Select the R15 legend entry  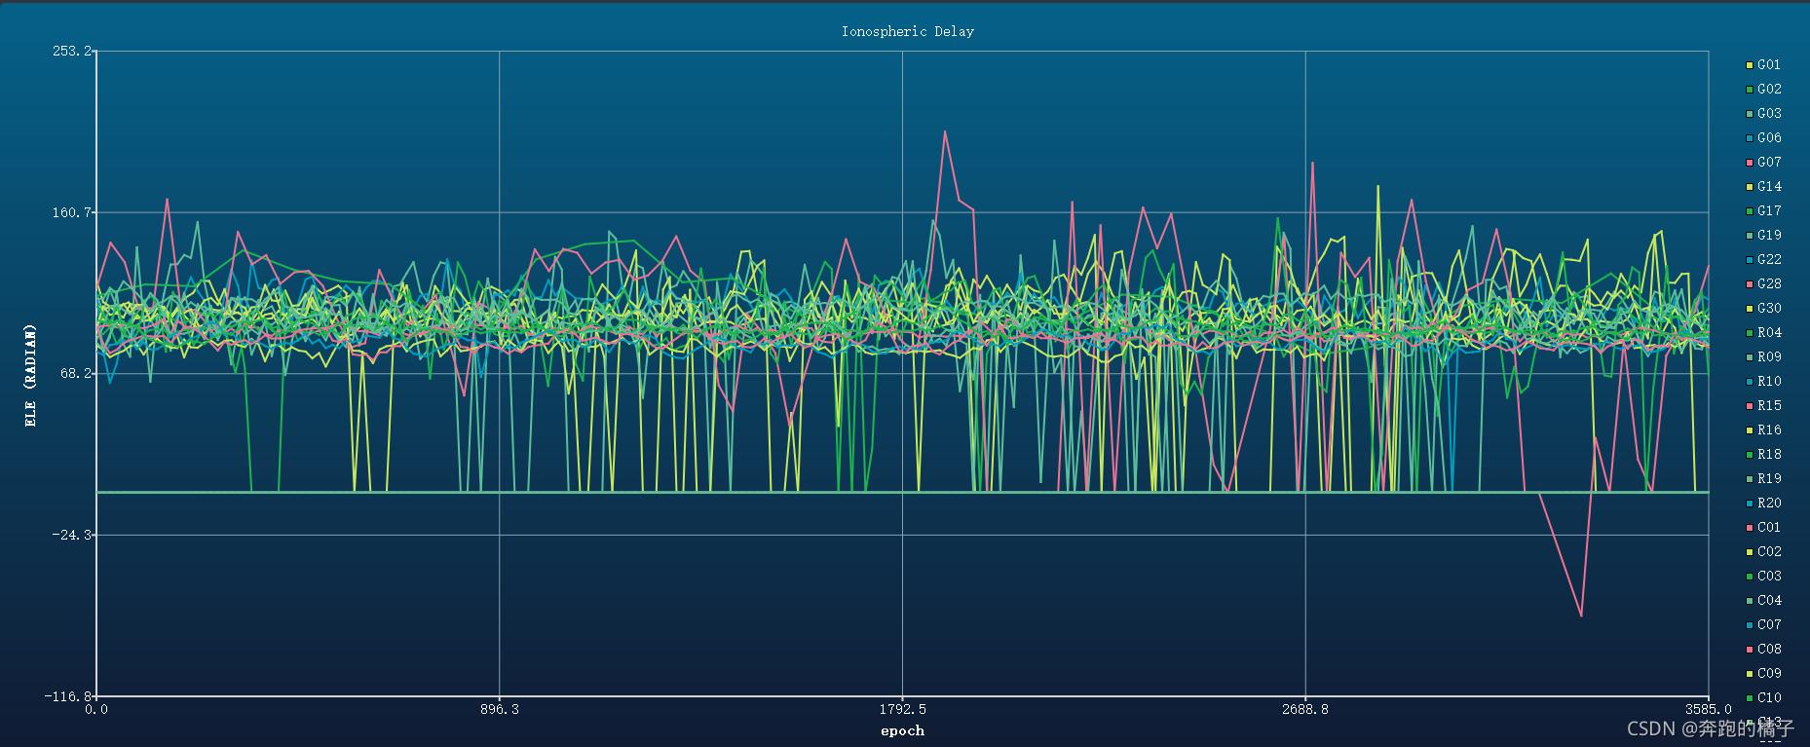pyautogui.click(x=1763, y=406)
